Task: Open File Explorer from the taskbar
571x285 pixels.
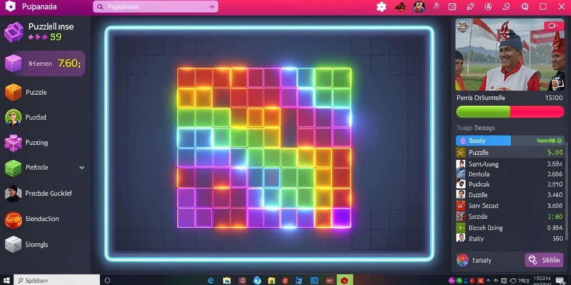Action: 227,281
